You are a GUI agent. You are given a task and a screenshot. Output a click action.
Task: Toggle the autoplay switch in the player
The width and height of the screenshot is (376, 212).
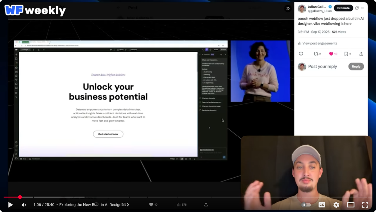306,205
